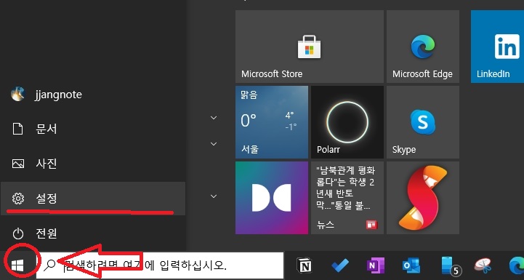Image resolution: width=524 pixels, height=280 pixels.
Task: Open 사진 (Pictures) from Start menu
Action: point(93,164)
